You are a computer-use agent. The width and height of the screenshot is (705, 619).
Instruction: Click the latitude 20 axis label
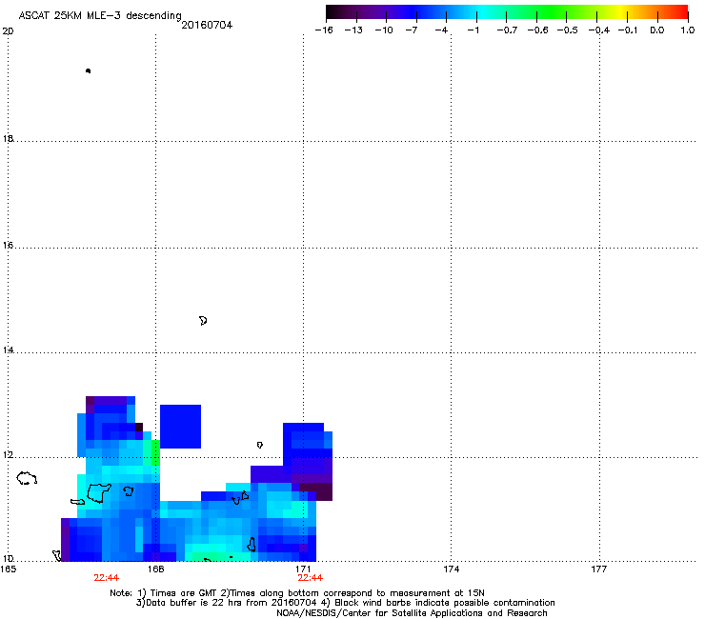click(8, 31)
